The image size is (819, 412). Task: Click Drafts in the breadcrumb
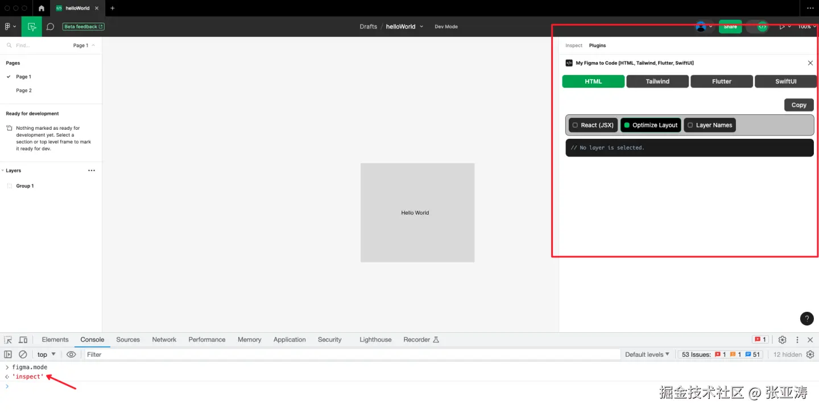pyautogui.click(x=368, y=27)
